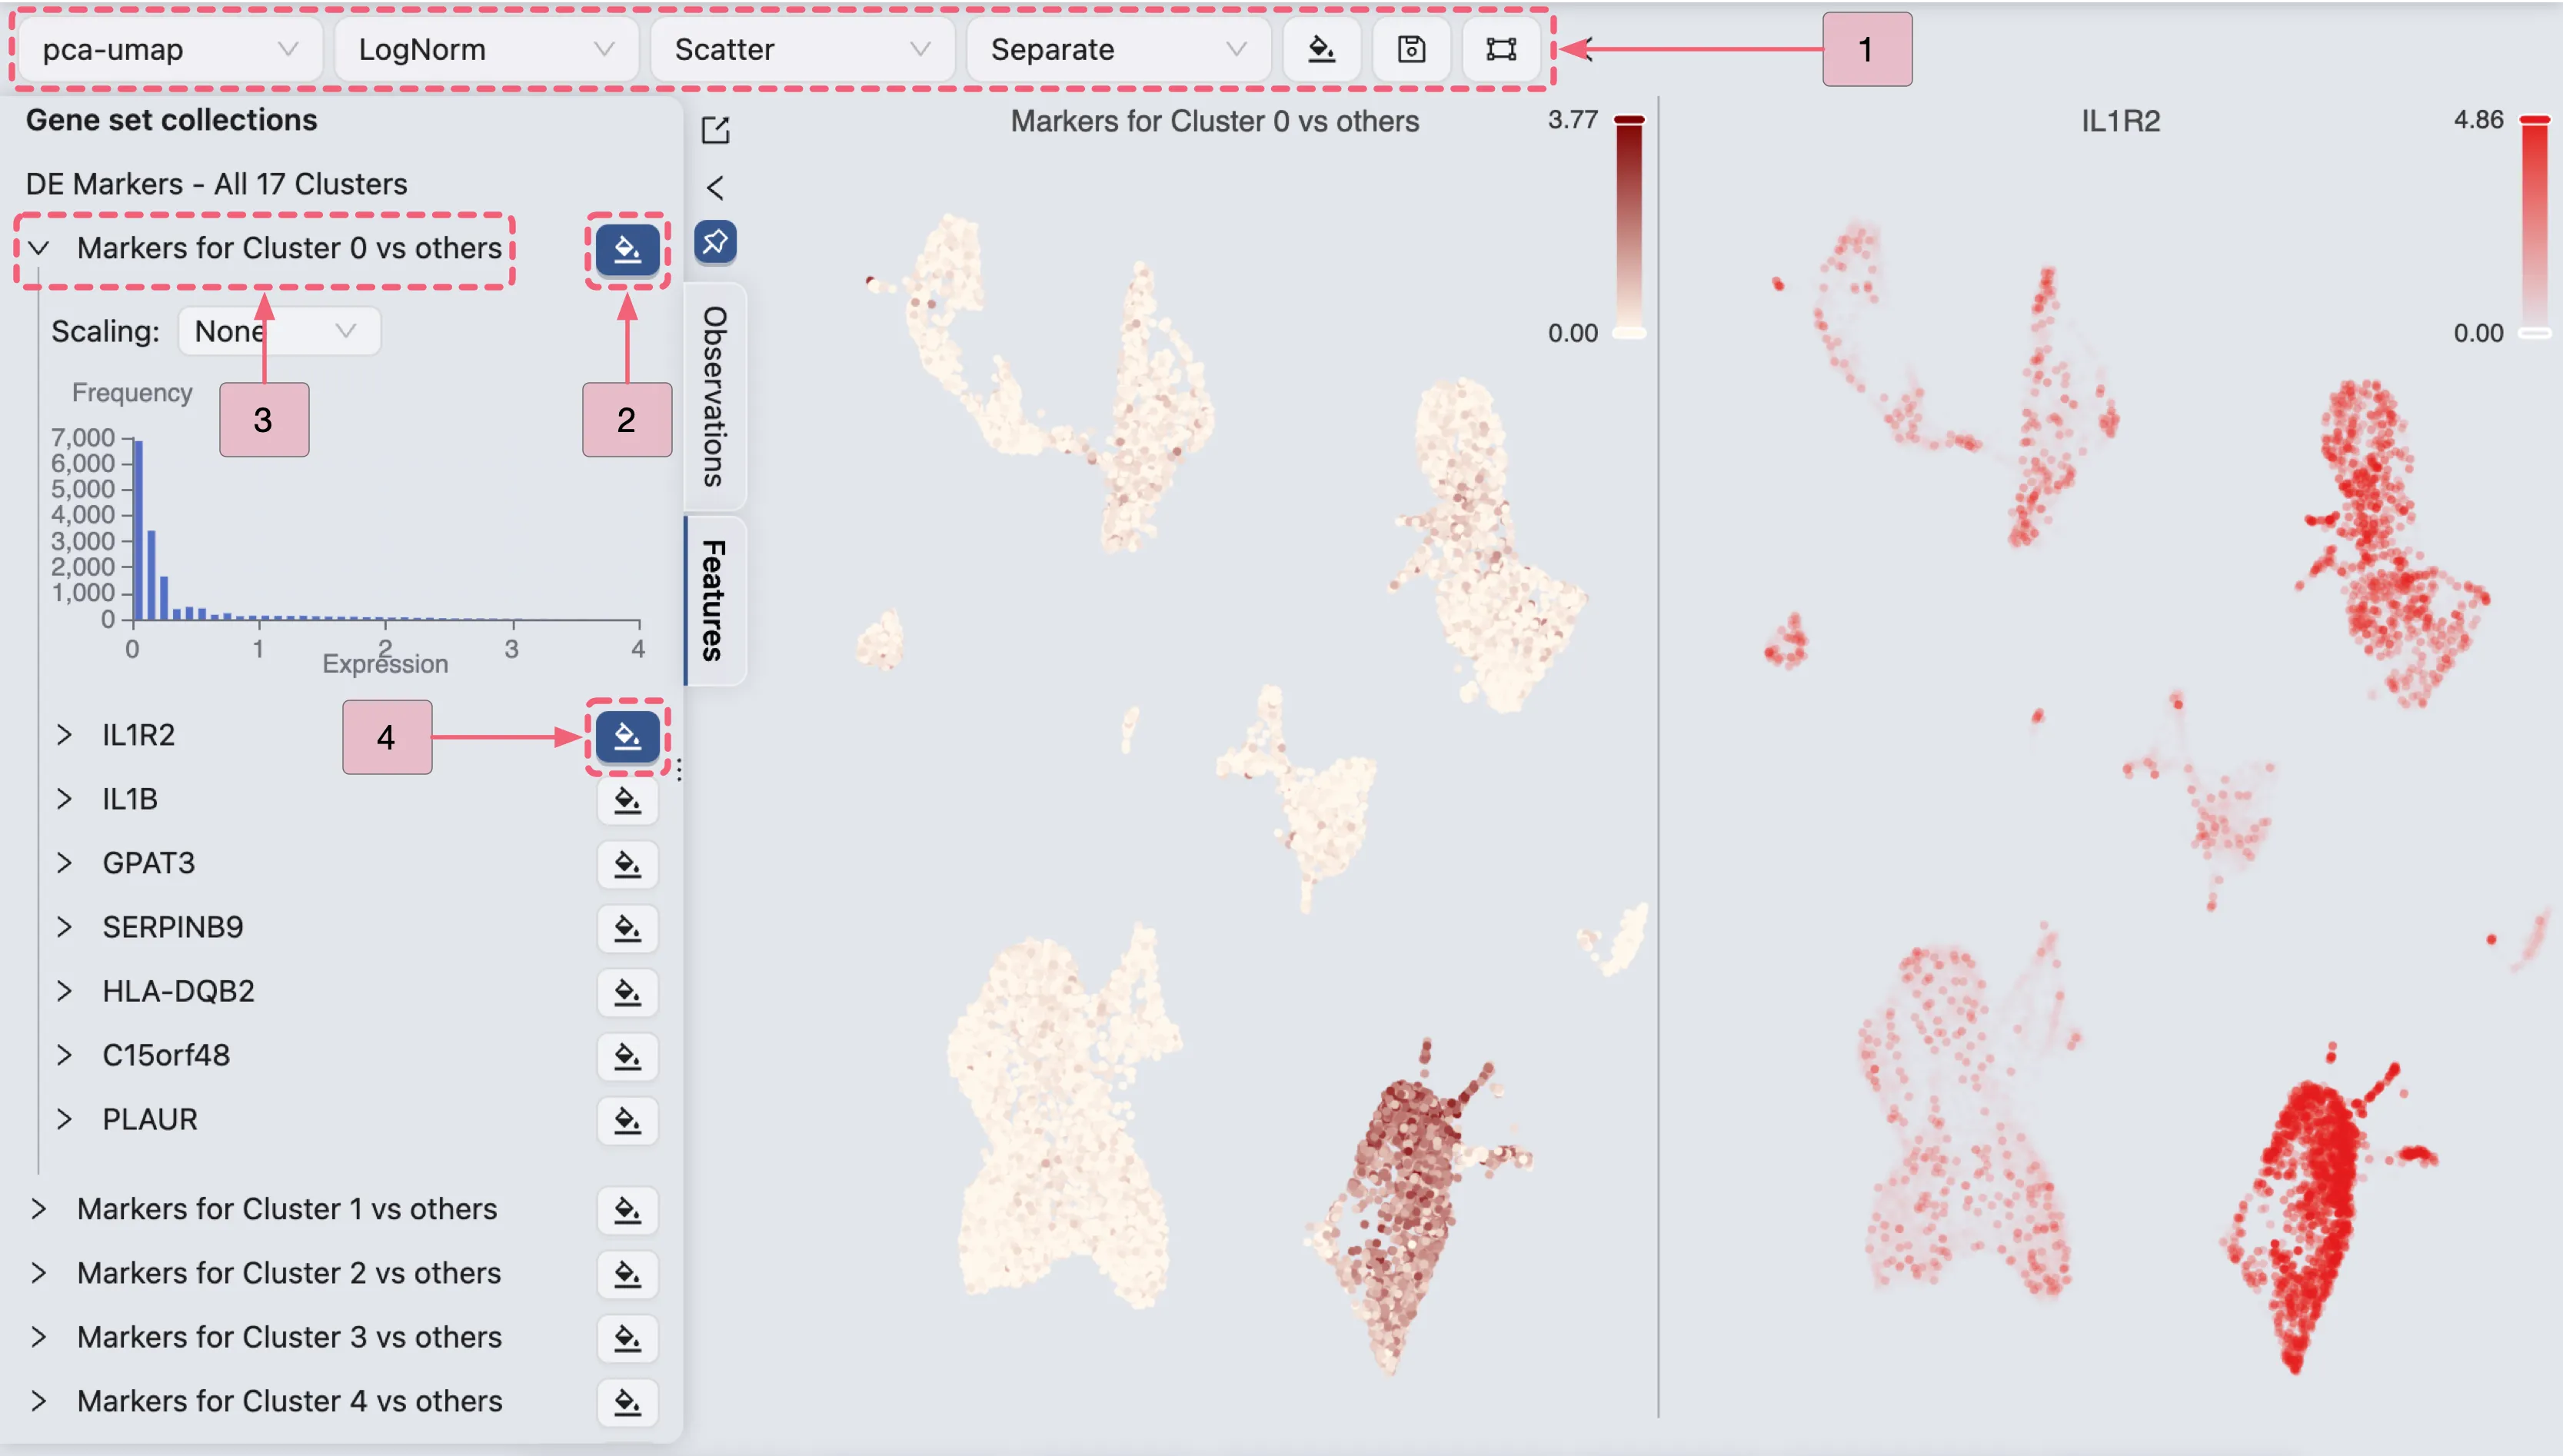Toggle the pin sidebar button
Viewport: 2563px width, 1456px height.
(715, 242)
